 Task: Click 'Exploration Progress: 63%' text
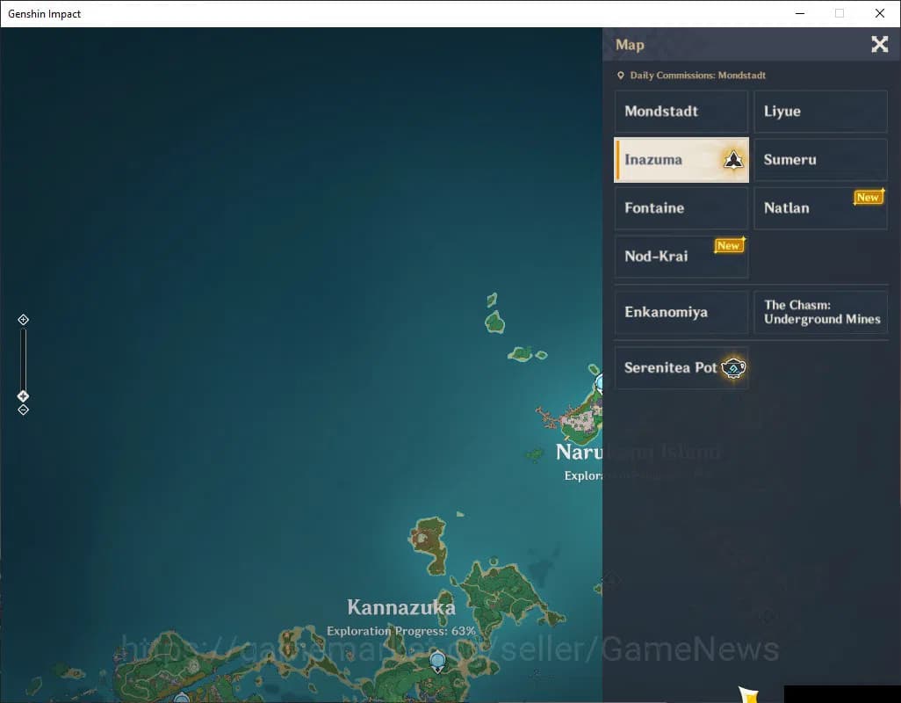click(x=401, y=631)
